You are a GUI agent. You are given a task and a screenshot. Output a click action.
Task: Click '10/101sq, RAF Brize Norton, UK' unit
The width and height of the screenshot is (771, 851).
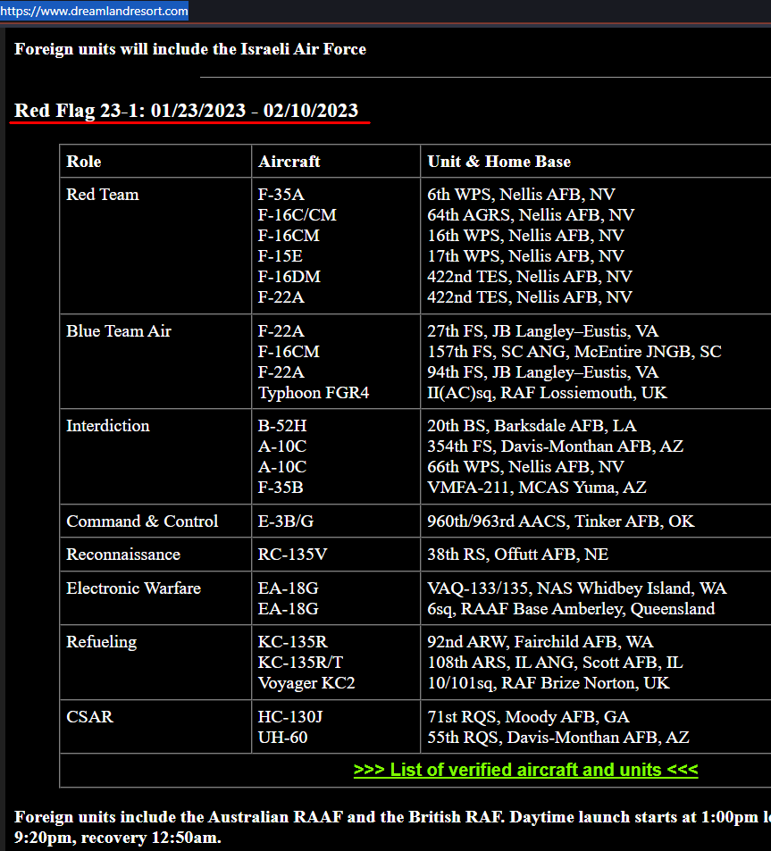point(549,683)
